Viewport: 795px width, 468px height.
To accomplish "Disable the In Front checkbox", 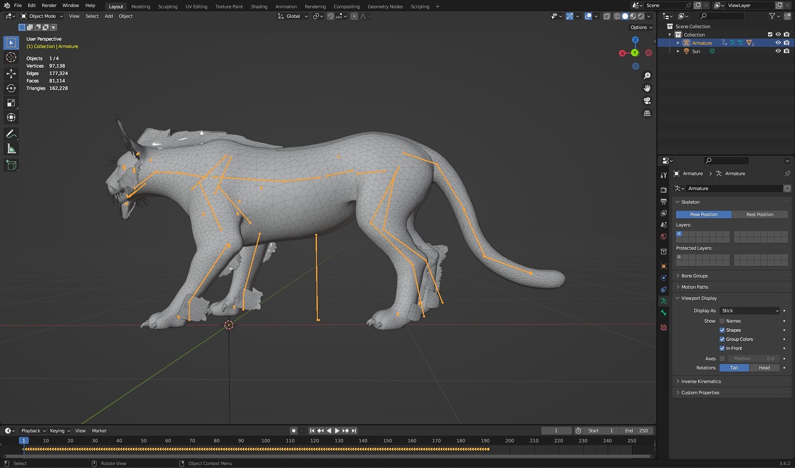I will pyautogui.click(x=722, y=348).
